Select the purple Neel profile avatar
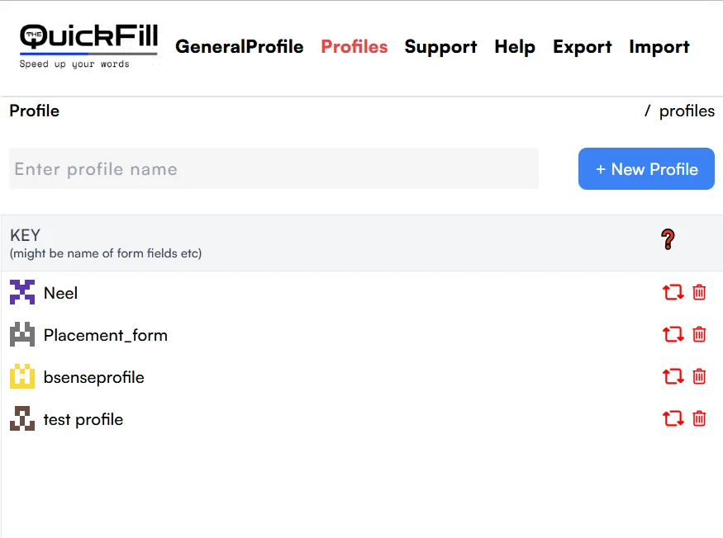Screen dimensions: 723x538 (x=22, y=292)
